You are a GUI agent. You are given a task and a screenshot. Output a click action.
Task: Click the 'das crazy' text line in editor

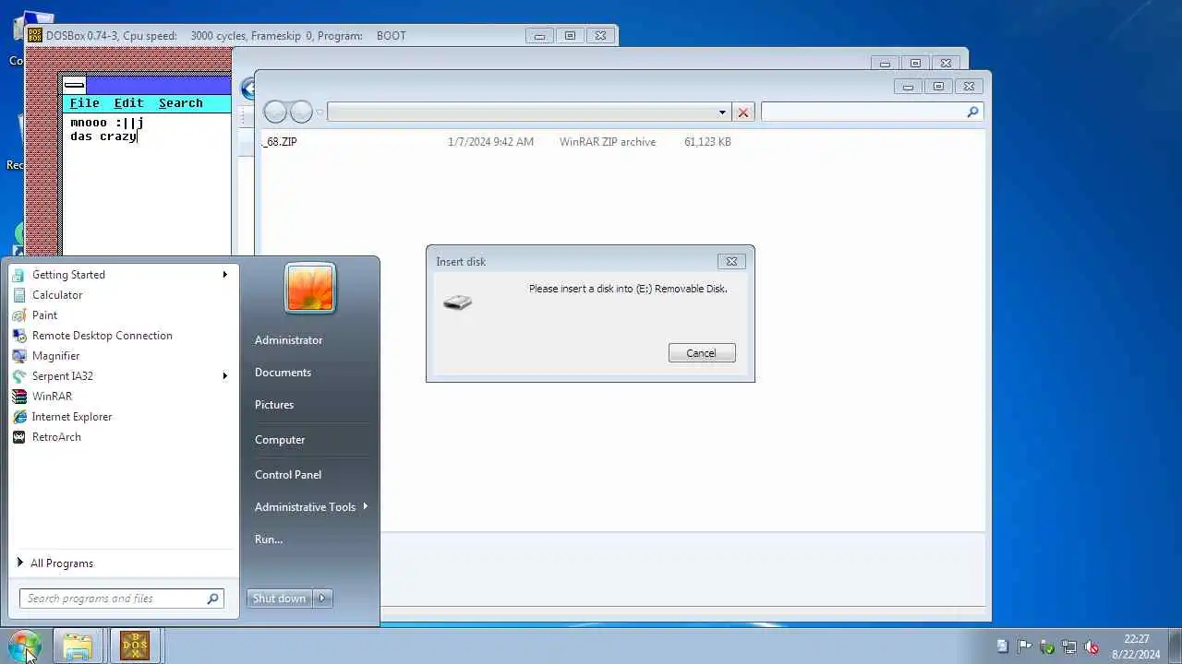click(103, 136)
